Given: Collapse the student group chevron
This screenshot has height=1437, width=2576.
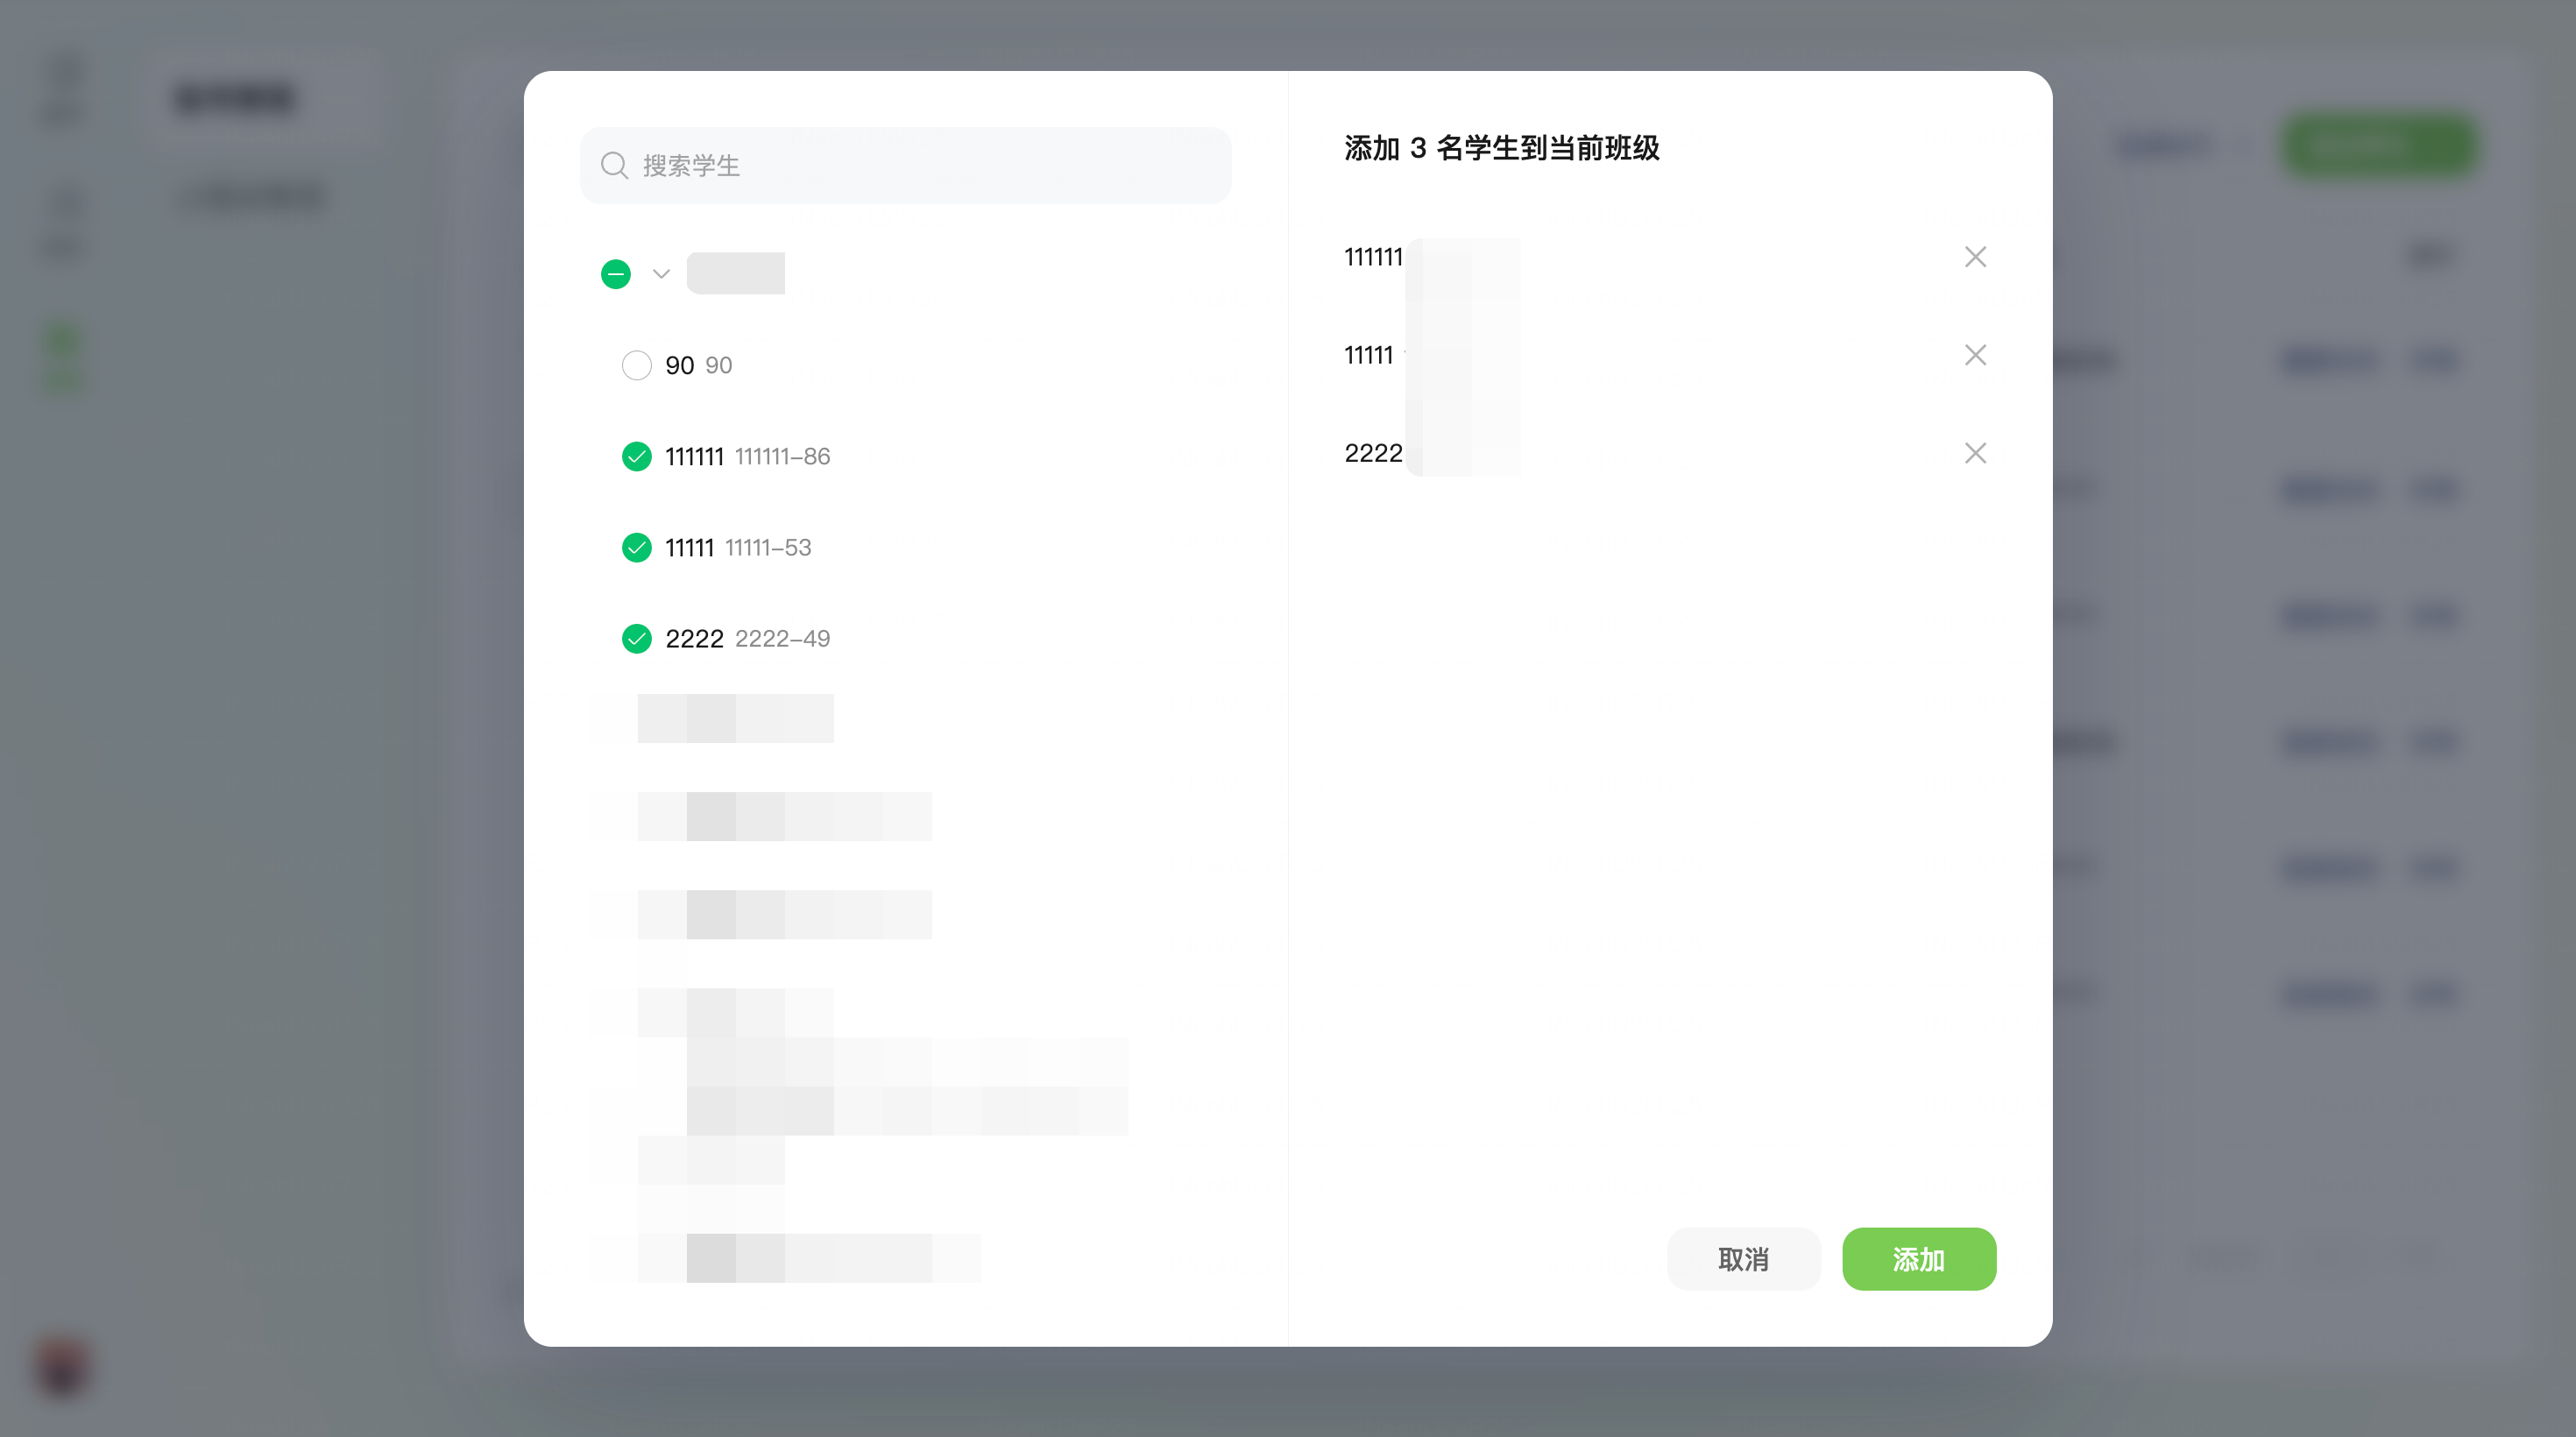Looking at the screenshot, I should 661,273.
